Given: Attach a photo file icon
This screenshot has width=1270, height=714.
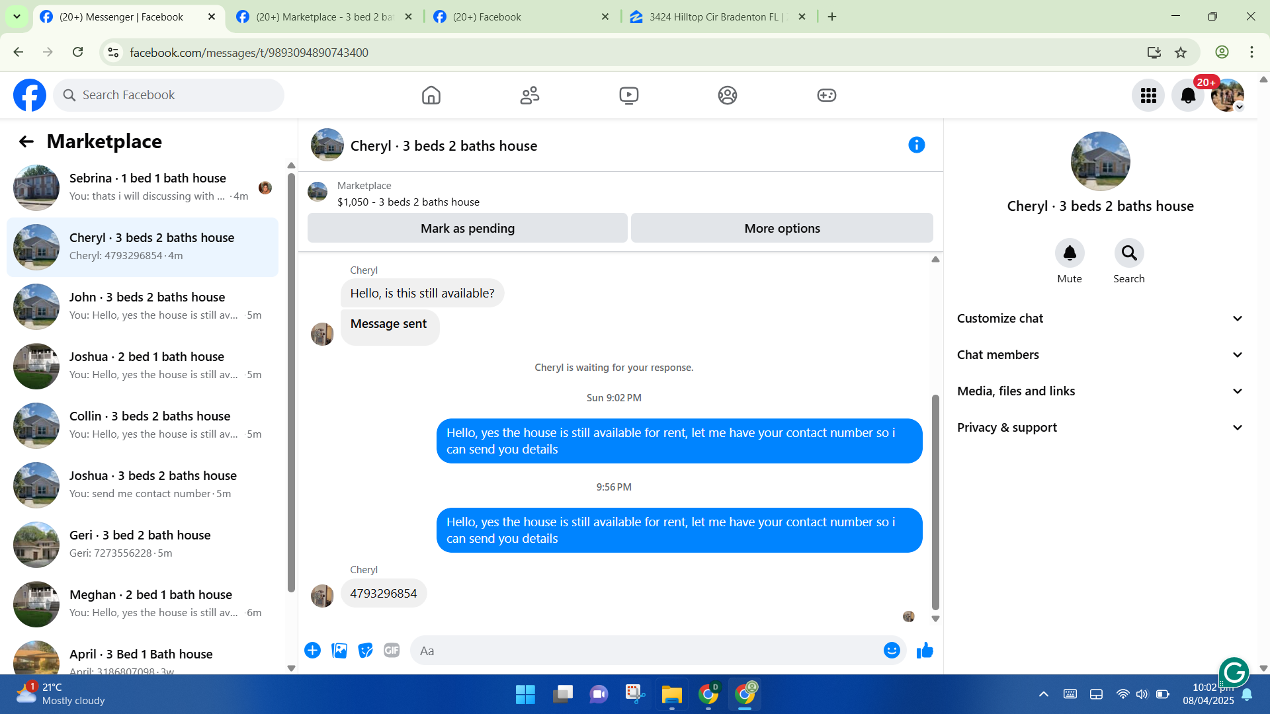Looking at the screenshot, I should (339, 651).
